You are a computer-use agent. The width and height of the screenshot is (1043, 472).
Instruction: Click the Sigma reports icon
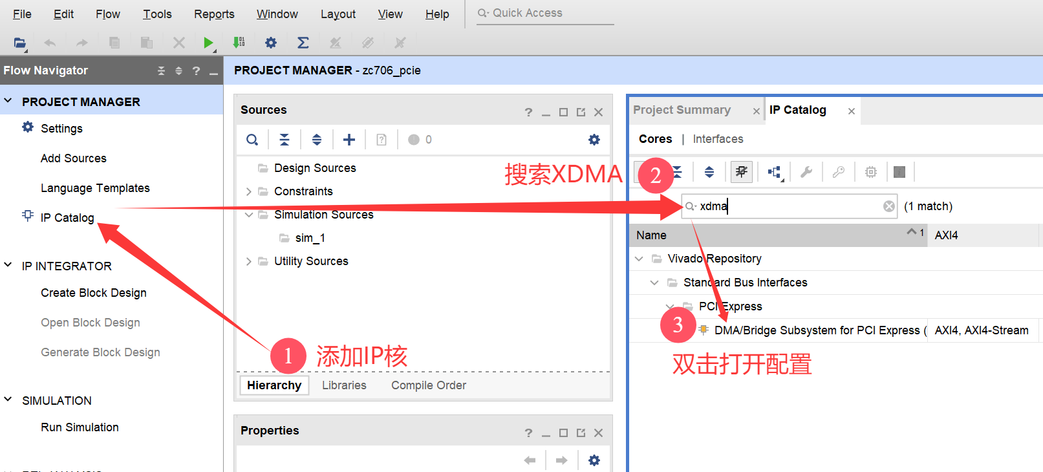pos(303,43)
